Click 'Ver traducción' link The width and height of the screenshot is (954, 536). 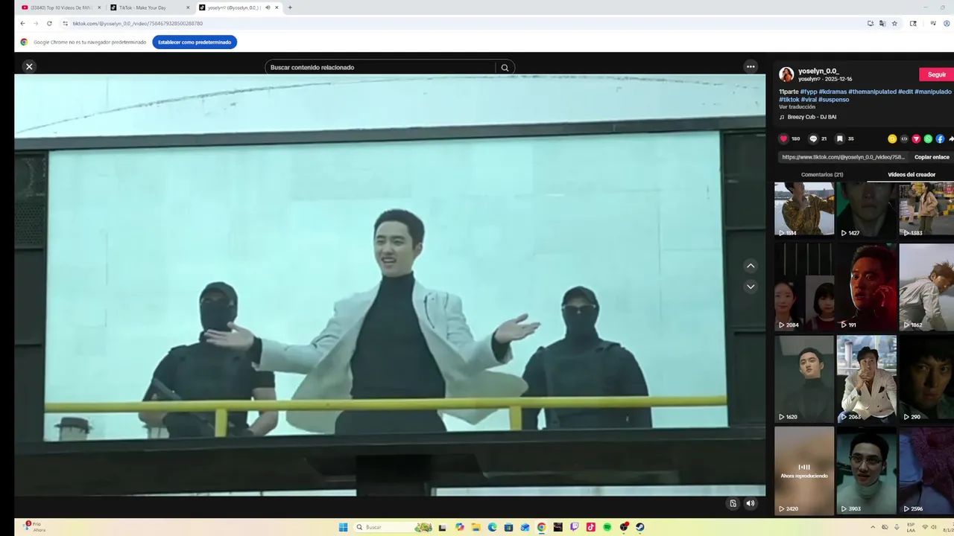797,106
